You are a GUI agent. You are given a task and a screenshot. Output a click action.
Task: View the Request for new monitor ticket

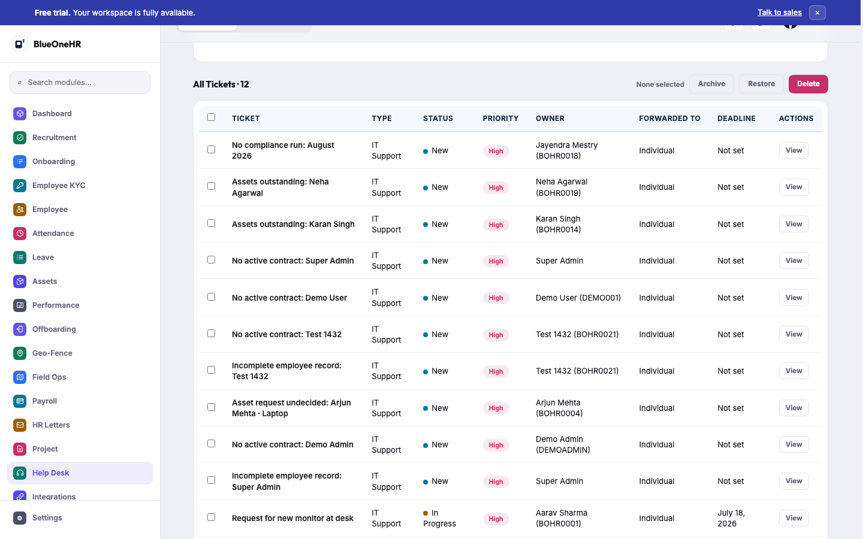(x=793, y=518)
